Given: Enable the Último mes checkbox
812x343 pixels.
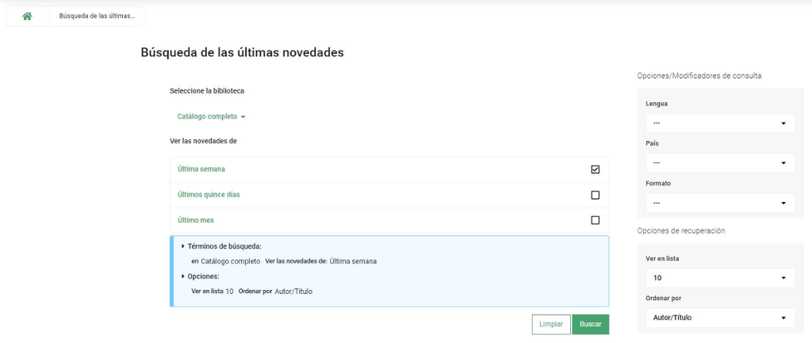Looking at the screenshot, I should pyautogui.click(x=596, y=220).
